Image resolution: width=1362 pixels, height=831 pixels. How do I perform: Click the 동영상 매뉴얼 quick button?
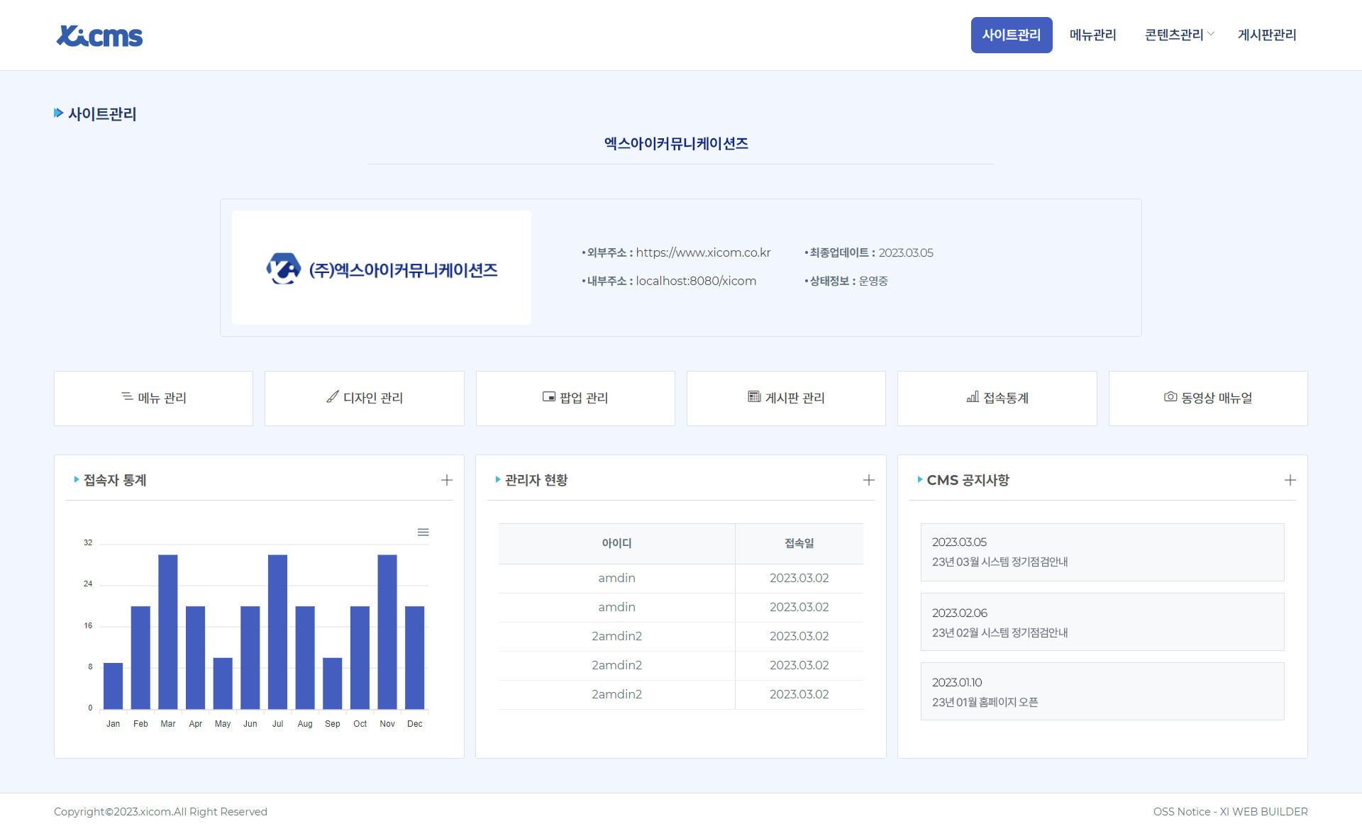(x=1207, y=398)
